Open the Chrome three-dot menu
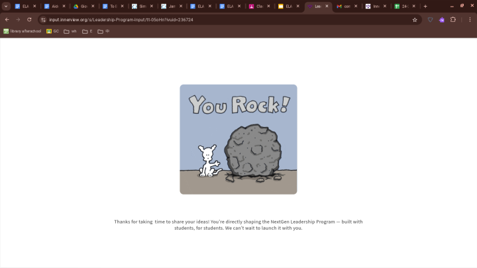 point(470,20)
